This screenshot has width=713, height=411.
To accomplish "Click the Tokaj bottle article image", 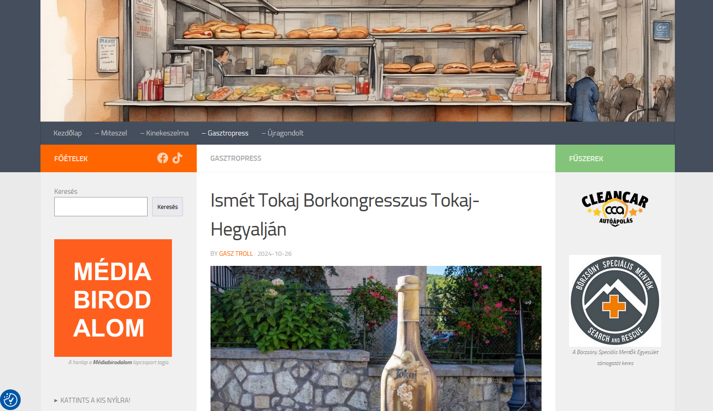I will point(376,338).
